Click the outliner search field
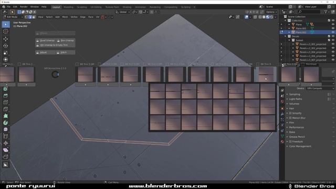This screenshot has width=336, height=189. point(309,12)
